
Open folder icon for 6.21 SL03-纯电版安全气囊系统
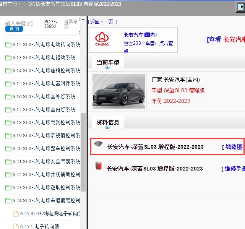(8, 161)
